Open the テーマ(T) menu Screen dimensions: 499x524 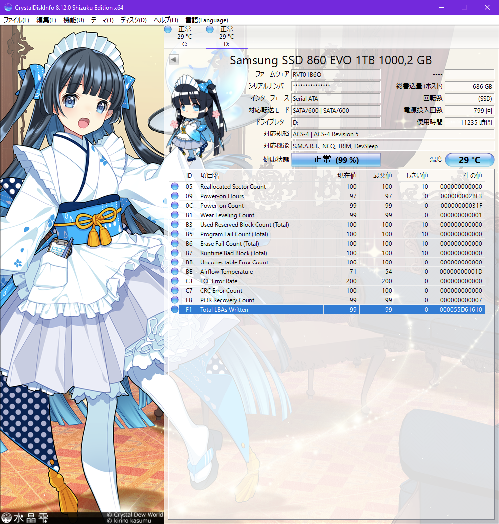(x=102, y=20)
